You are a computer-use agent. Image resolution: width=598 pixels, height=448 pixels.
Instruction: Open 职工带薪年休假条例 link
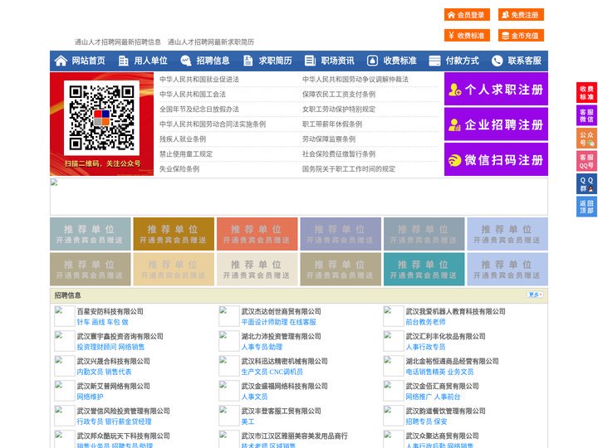332,124
